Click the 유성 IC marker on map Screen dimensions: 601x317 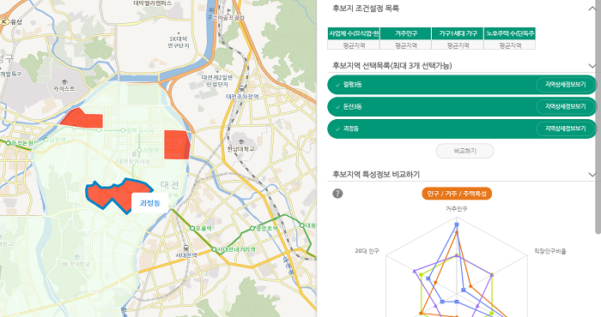(x=4, y=21)
